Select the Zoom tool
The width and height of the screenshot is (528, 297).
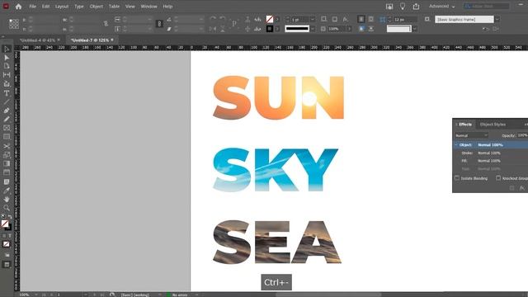point(7,208)
